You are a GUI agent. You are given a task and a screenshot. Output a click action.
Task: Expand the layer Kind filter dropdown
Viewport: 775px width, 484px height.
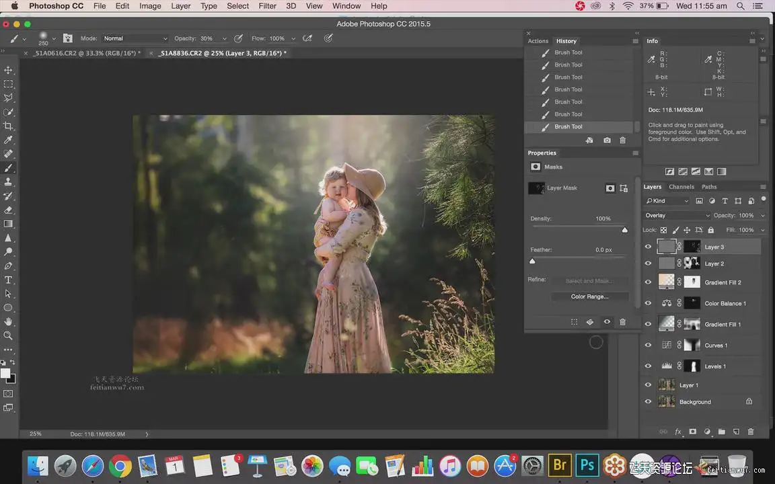667,201
